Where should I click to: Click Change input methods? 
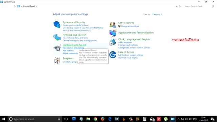click(x=128, y=45)
